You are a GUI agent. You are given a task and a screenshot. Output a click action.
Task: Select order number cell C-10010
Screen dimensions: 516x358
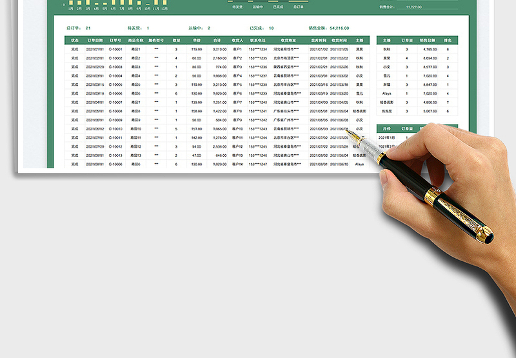(115, 129)
